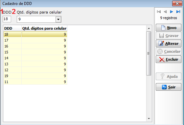Viewport: 184px width, 125px height.
Task: Go to the next record
Action: tap(172, 12)
